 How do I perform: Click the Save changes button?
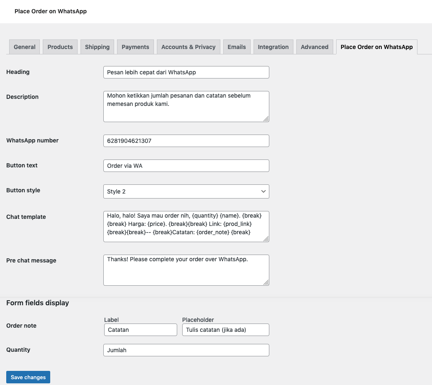pyautogui.click(x=28, y=377)
